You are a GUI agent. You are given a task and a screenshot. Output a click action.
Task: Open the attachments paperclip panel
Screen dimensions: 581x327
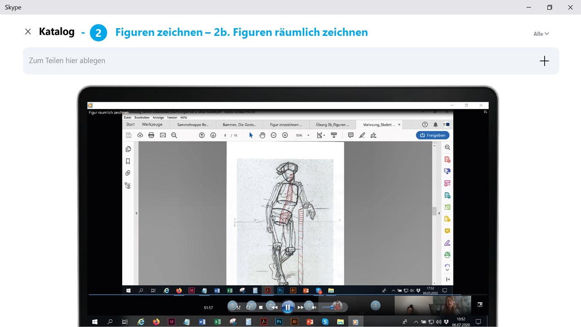pyautogui.click(x=128, y=173)
